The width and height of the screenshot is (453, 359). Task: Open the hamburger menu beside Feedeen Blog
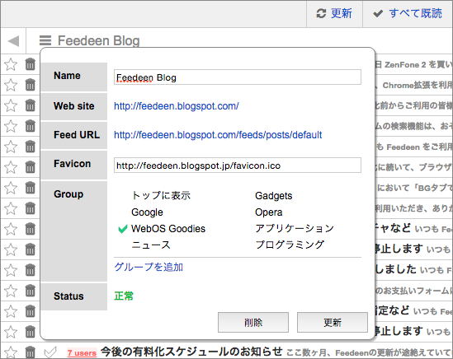[x=45, y=40]
